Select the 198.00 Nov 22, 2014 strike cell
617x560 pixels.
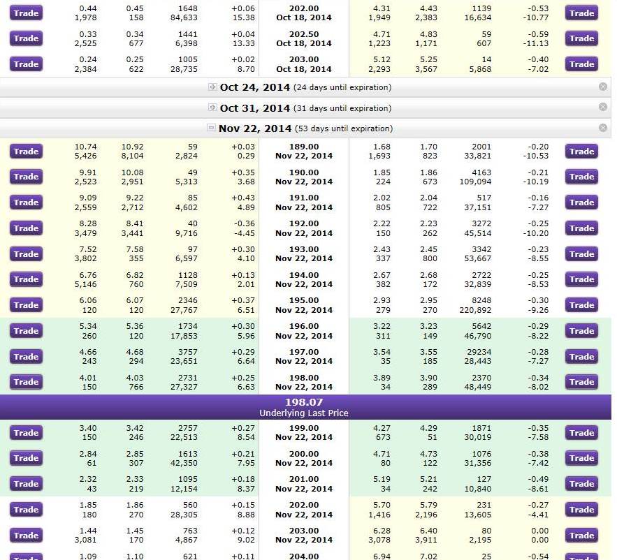point(303,382)
